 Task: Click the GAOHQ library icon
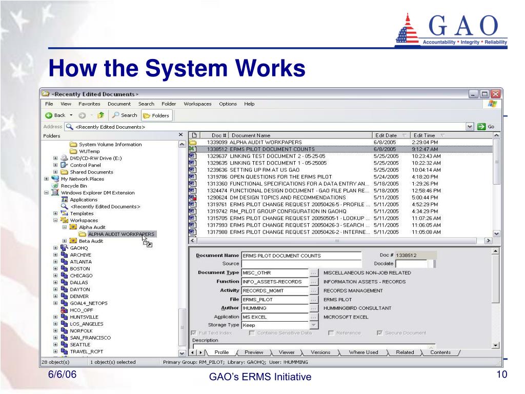64,248
